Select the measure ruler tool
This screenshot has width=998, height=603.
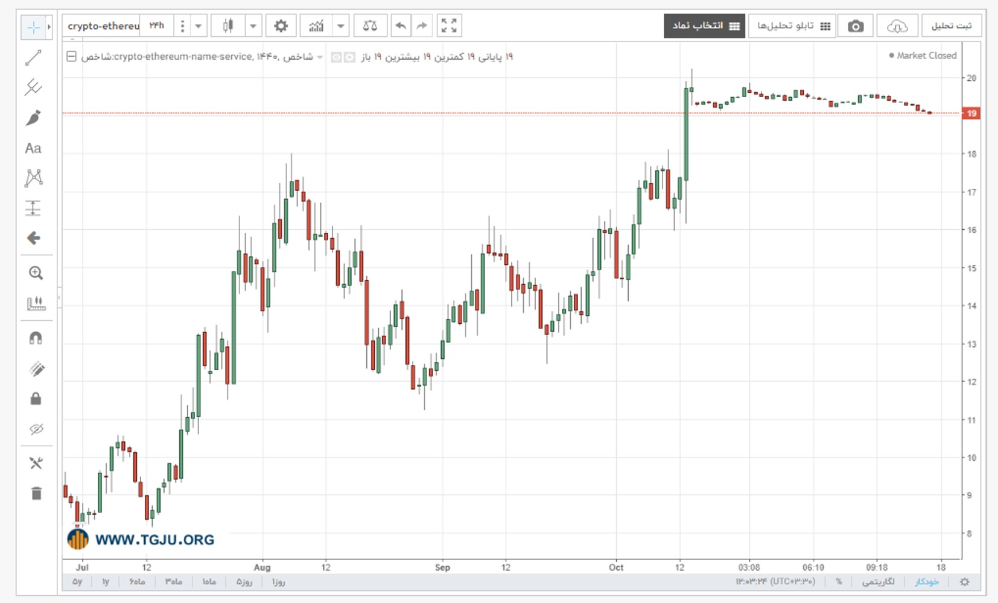[36, 303]
